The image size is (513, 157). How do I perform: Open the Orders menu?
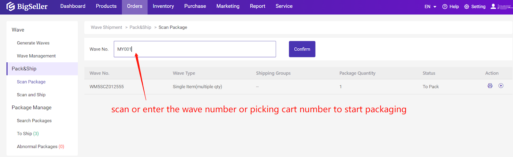[x=134, y=6]
